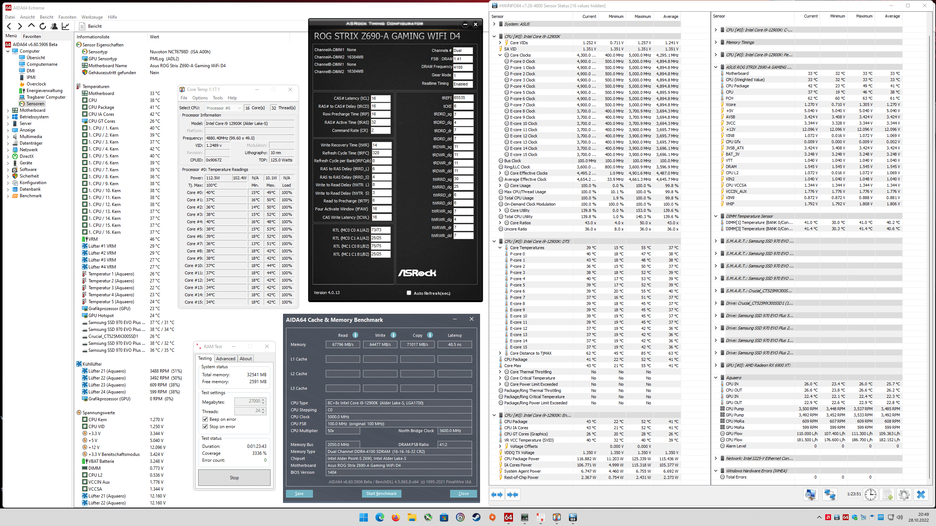
Task: Refresh the AIDA64 sensor page
Action: pyautogui.click(x=43, y=26)
